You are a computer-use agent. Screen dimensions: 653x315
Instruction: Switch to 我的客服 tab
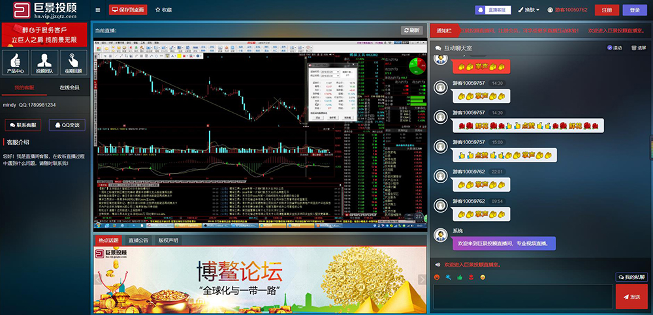(24, 88)
